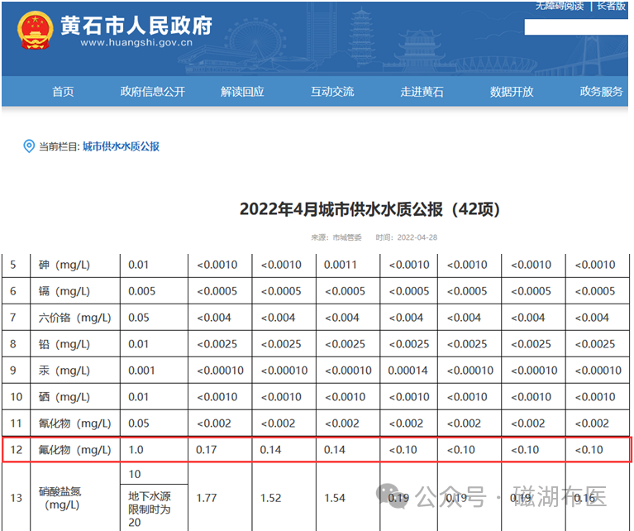Click the 黄石市人民政府 site title
This screenshot has height=531, width=634.
tap(136, 26)
